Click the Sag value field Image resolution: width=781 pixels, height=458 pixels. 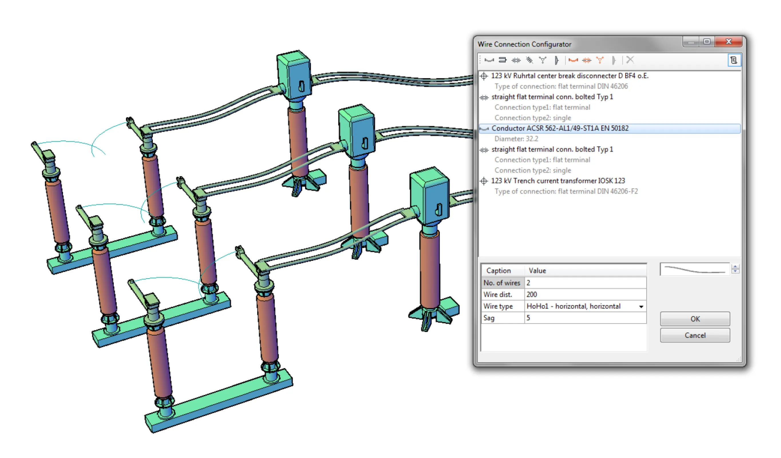[585, 318]
